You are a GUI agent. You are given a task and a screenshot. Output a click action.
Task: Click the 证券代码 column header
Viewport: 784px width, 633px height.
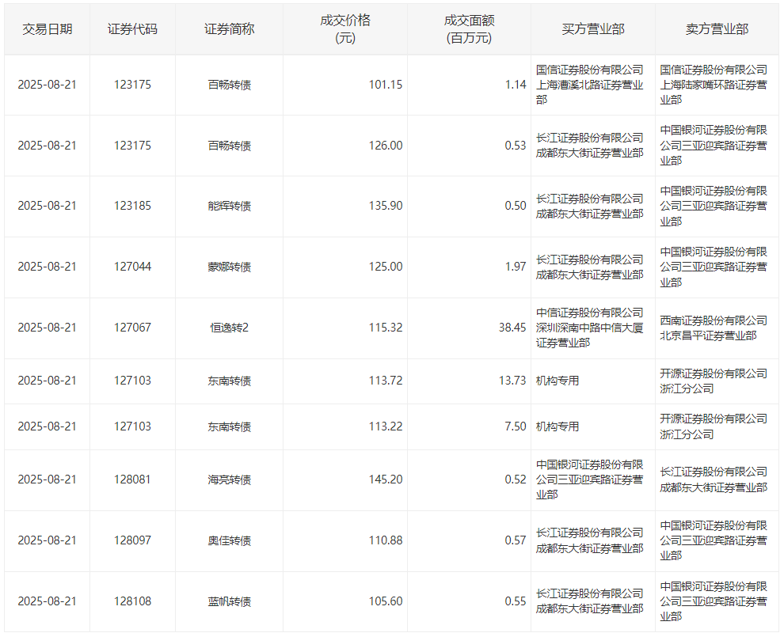coord(132,29)
